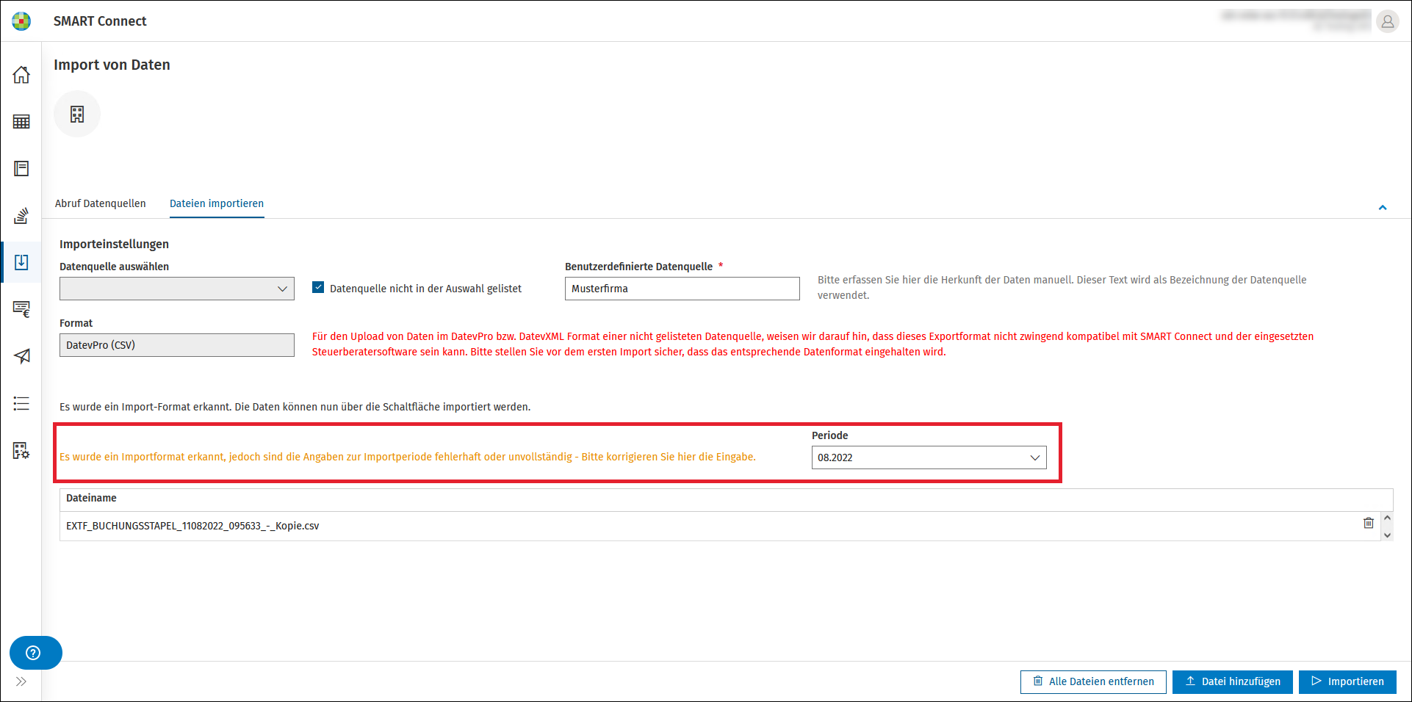
Task: Click the Datei hinzufügen button
Action: (x=1233, y=681)
